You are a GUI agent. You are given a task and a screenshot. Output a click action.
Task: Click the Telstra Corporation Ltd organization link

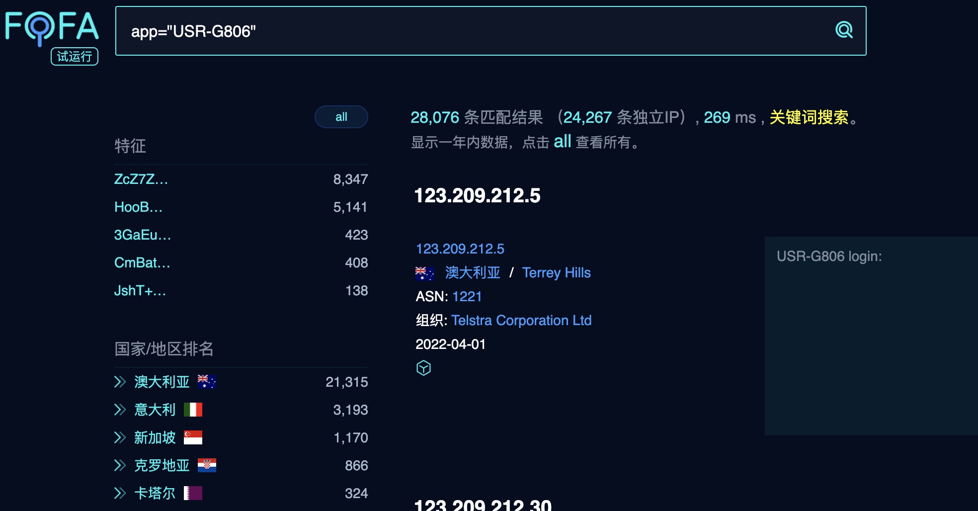click(521, 320)
